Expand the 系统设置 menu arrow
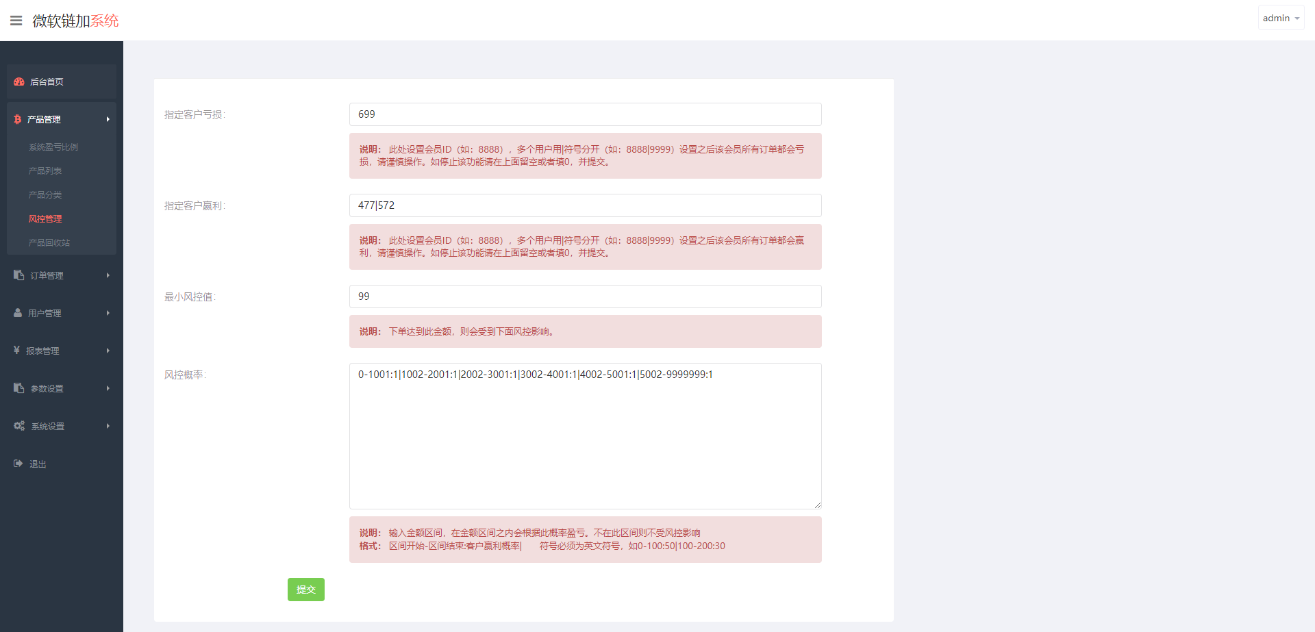This screenshot has height=632, width=1315. point(108,426)
